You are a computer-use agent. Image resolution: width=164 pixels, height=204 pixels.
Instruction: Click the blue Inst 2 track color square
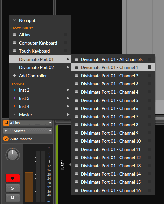14,90
